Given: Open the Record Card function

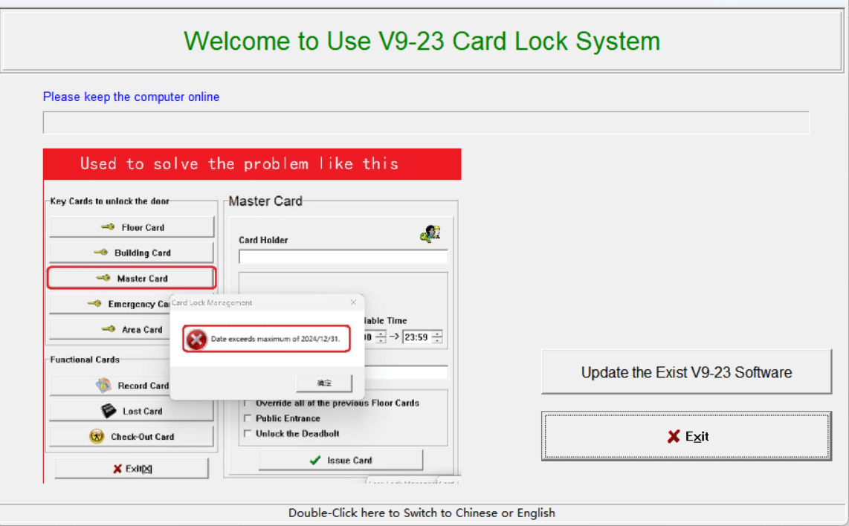Looking at the screenshot, I should (109, 386).
